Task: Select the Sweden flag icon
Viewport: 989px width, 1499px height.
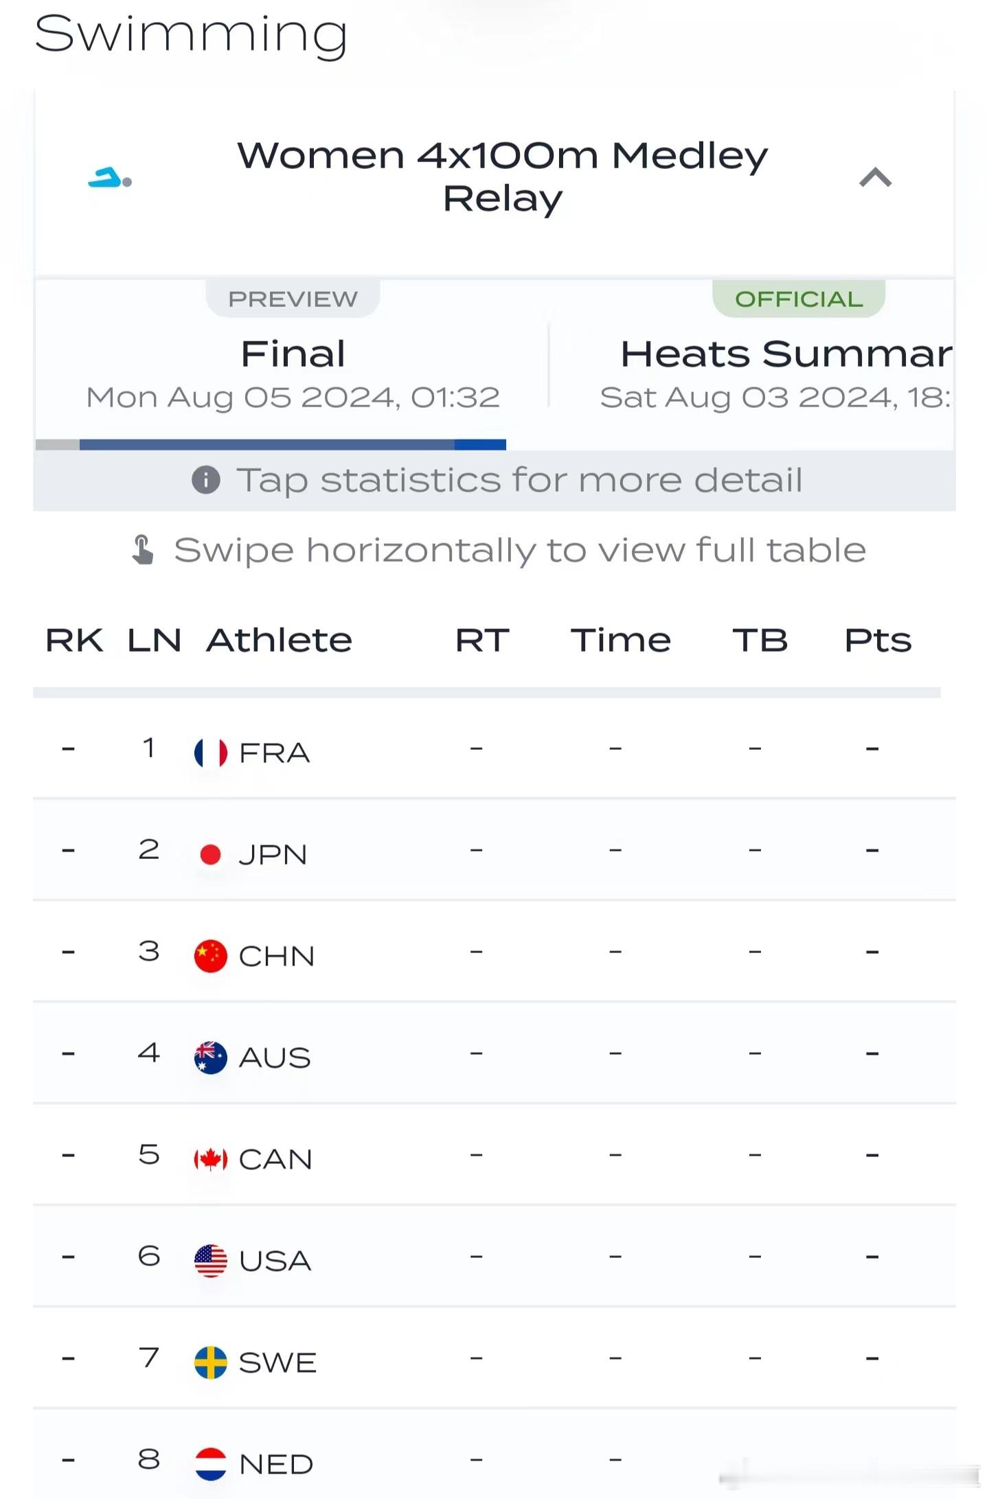Action: pyautogui.click(x=211, y=1362)
